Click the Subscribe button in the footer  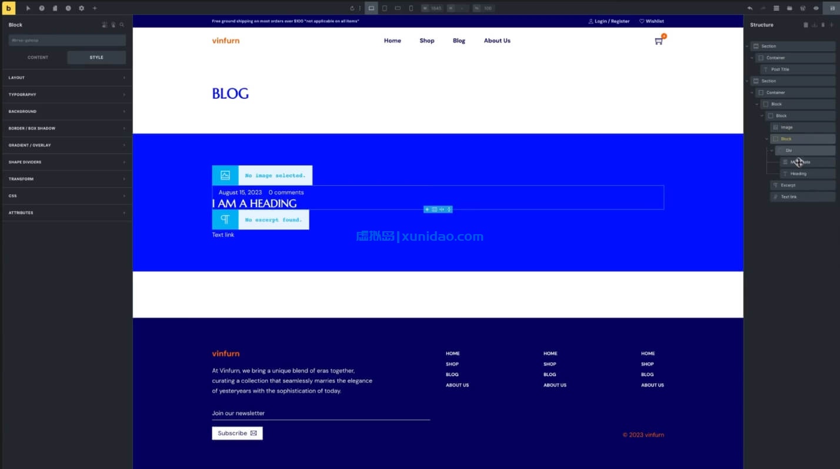[237, 433]
